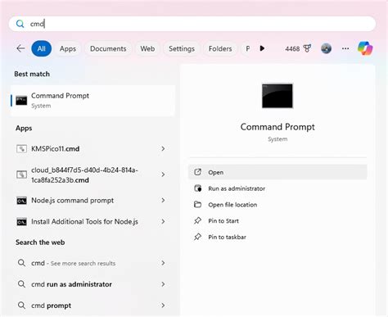Viewport: 388px width, 317px height.
Task: Switch to the Settings filter tab
Action: pos(182,48)
